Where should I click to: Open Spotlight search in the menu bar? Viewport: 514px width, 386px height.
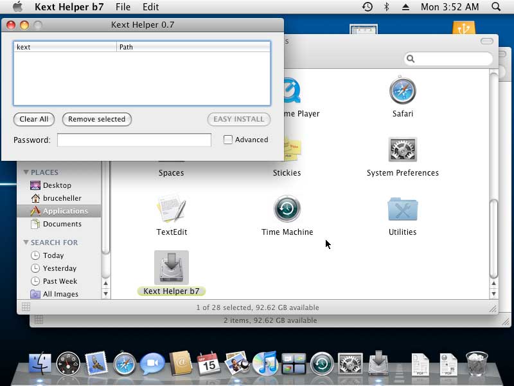tap(496, 7)
